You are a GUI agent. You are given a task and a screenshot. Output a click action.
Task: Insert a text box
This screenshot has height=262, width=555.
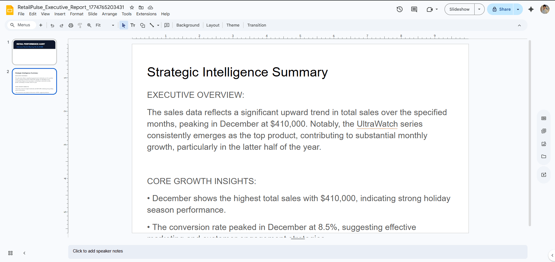[133, 25]
